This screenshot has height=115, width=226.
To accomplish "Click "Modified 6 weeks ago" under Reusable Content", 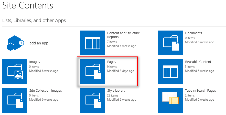I will coord(200,71).
